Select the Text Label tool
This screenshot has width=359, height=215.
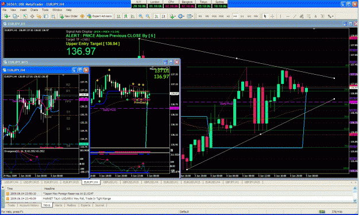pyautogui.click(x=322, y=16)
